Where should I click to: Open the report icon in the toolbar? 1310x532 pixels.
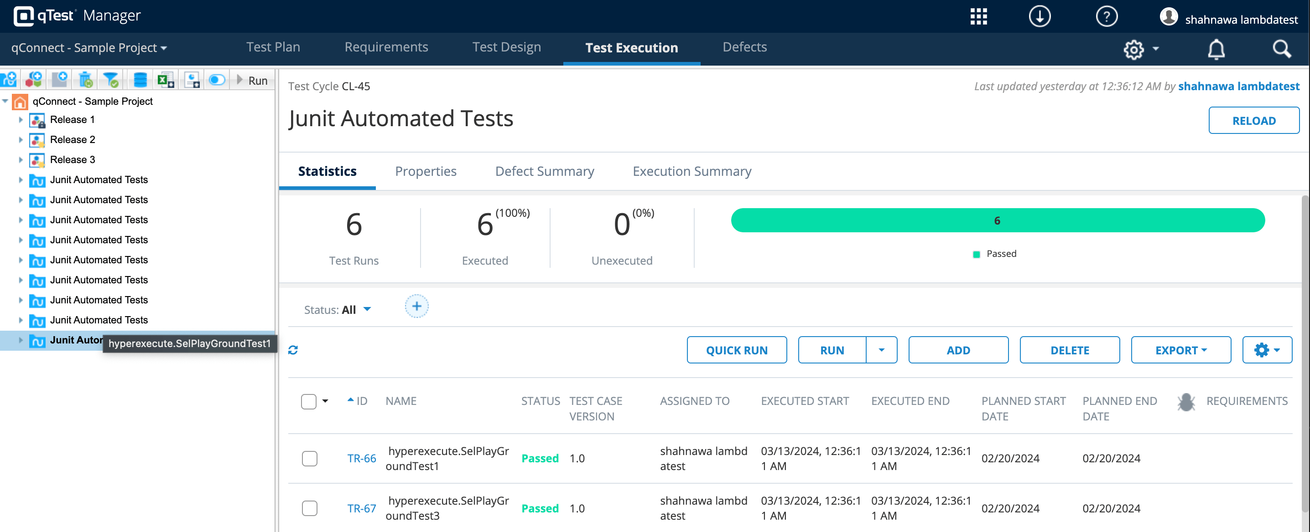tap(192, 80)
